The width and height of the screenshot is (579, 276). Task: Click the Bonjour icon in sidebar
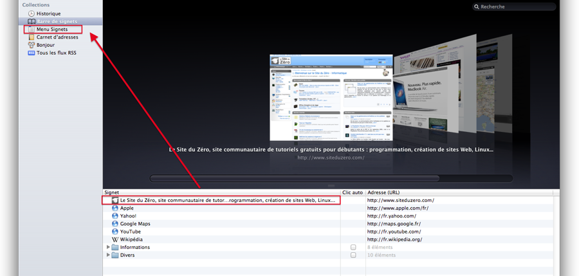click(32, 45)
